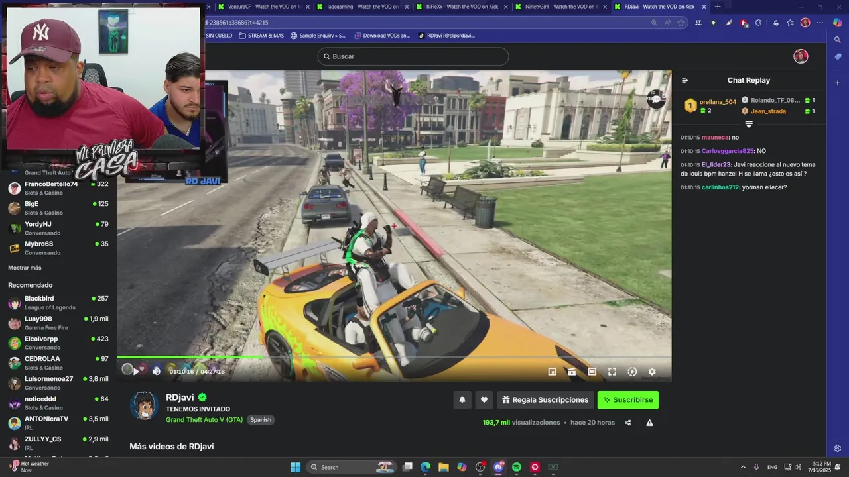Collapse the Chat Replay panel
The image size is (849, 477).
point(685,80)
